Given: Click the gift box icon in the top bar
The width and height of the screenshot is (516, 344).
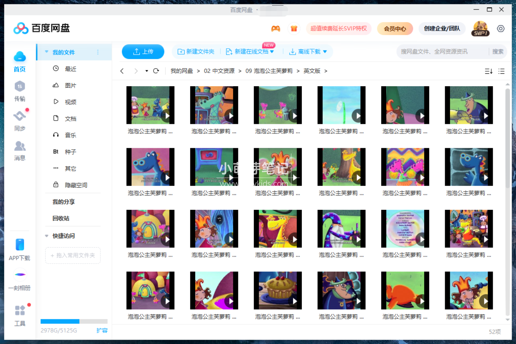Looking at the screenshot, I should (x=294, y=28).
